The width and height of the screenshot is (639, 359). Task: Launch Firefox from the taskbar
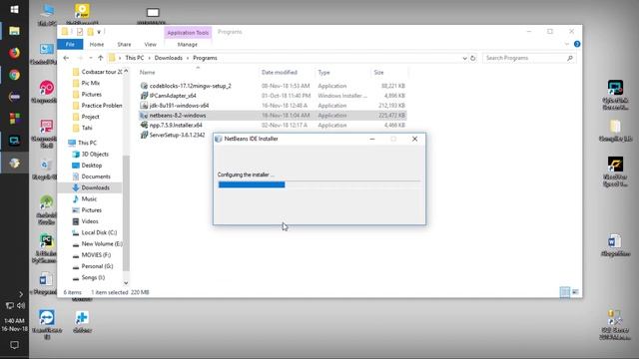[x=14, y=53]
